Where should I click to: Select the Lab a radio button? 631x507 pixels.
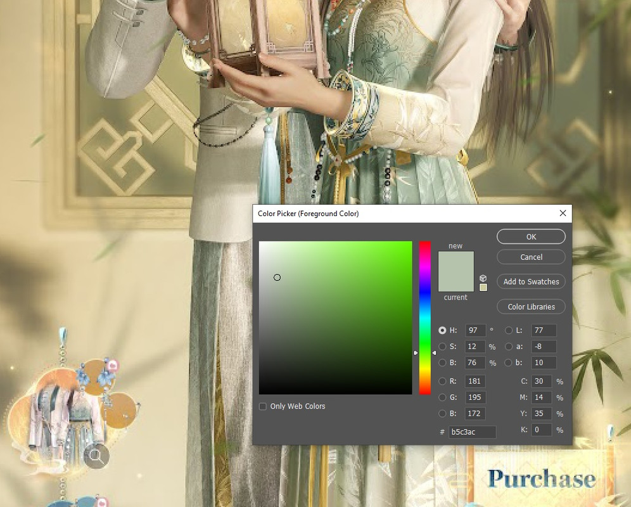point(509,346)
